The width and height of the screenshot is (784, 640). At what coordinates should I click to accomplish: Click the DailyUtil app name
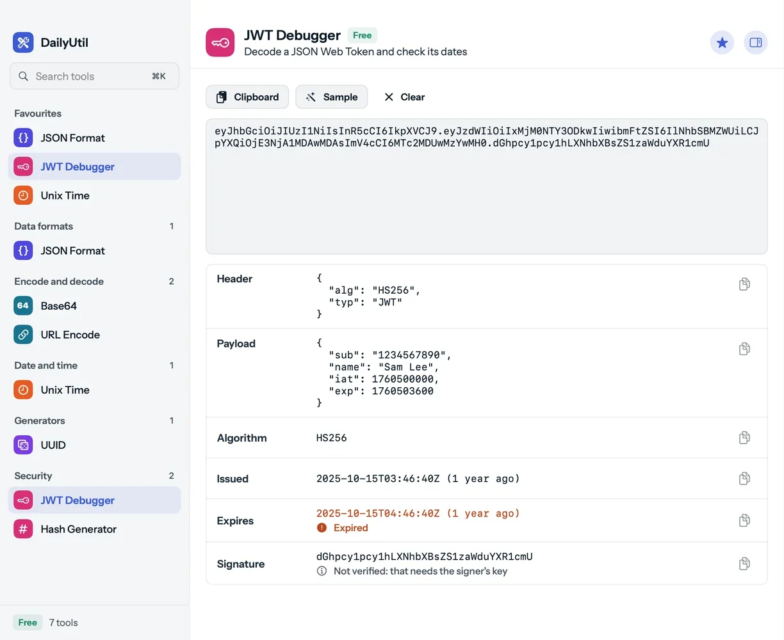pos(64,42)
